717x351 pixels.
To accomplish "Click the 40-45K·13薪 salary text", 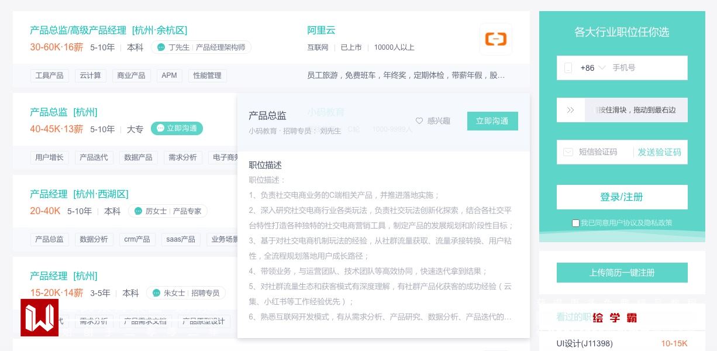I will [x=57, y=129].
